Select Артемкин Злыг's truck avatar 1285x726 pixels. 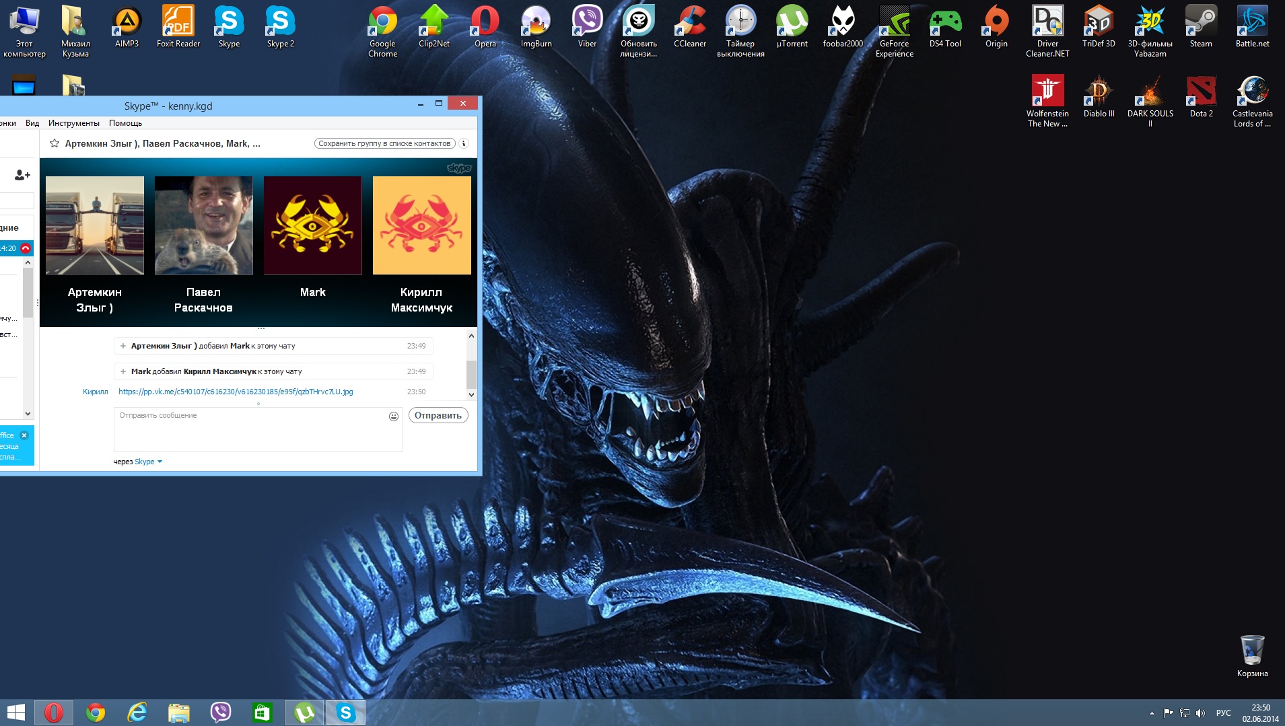[x=95, y=225]
